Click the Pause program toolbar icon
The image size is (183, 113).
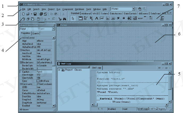click(x=54, y=19)
